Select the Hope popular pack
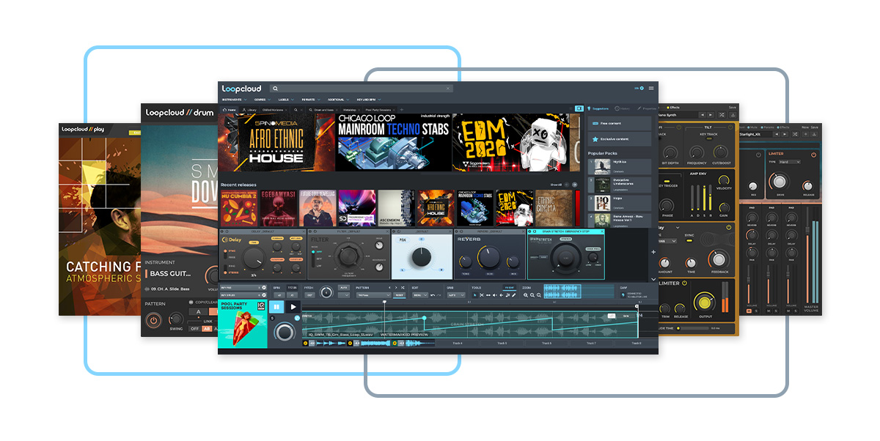Image resolution: width=880 pixels, height=441 pixels. (x=620, y=203)
